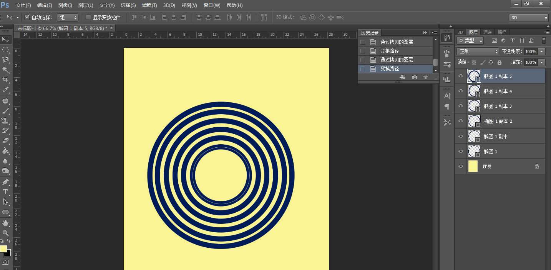Screen dimensions: 551x270
Task: Open the 文件(F) menu
Action: click(23, 5)
